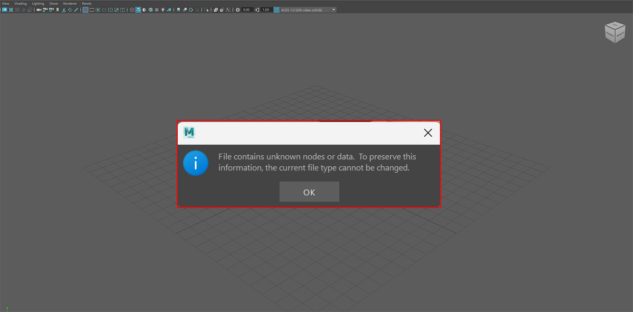Screen dimensions: 633x312
Task: Click OK in the unknown nodes dialog
Action: pos(309,192)
